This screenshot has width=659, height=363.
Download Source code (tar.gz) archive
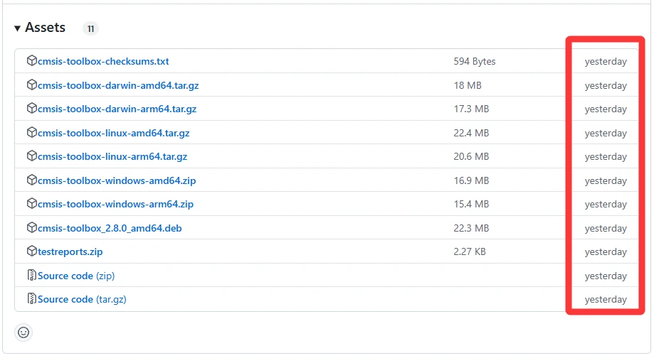82,300
